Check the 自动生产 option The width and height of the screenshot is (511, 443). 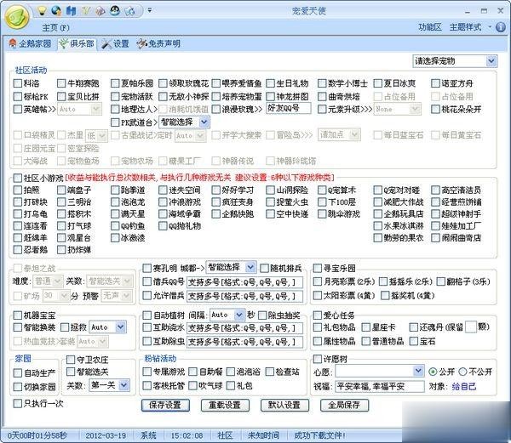pos(18,372)
